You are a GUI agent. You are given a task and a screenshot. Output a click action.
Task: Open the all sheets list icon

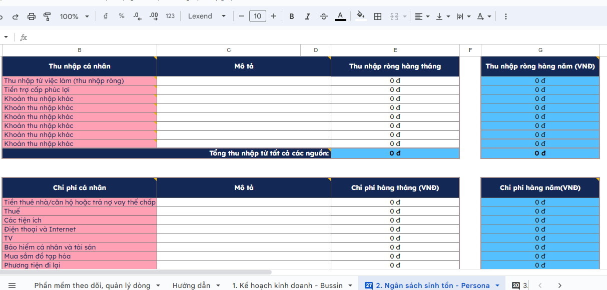pyautogui.click(x=12, y=285)
